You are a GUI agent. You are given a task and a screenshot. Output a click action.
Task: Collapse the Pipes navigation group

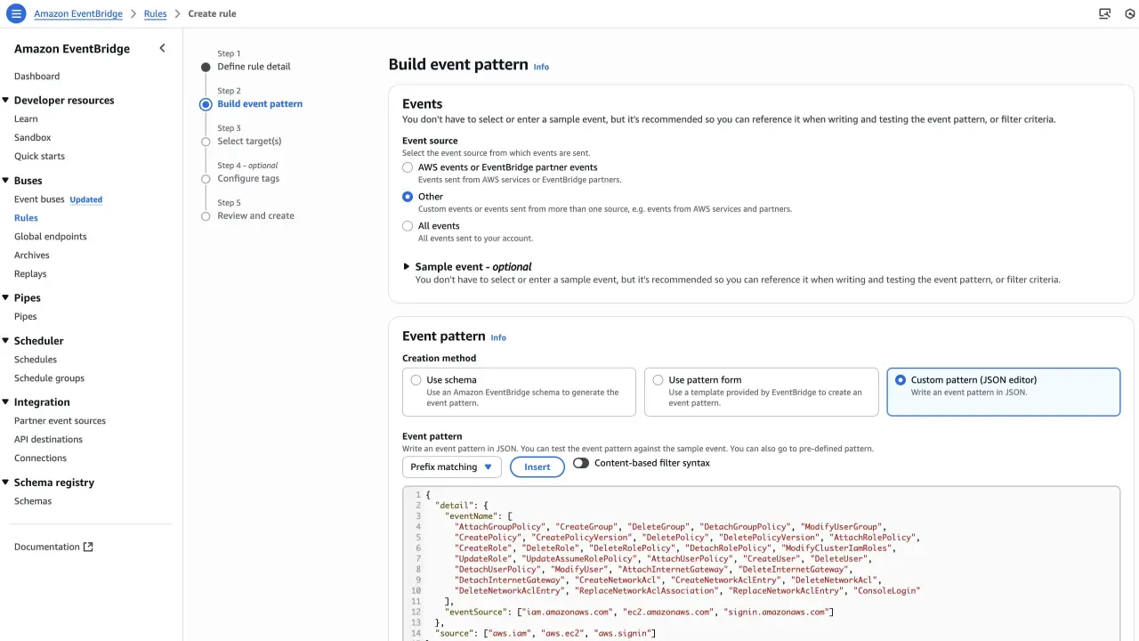coord(5,298)
